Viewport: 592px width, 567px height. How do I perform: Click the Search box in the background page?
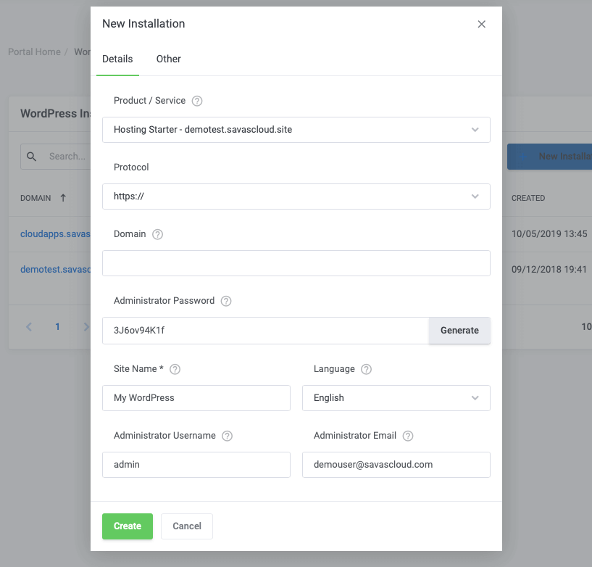(x=56, y=157)
